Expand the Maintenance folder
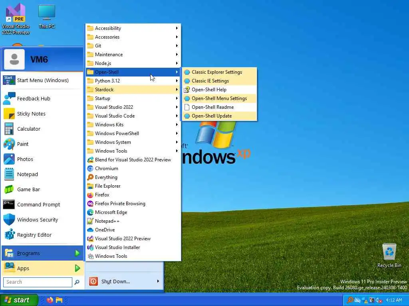This screenshot has width=409, height=306. click(x=133, y=54)
